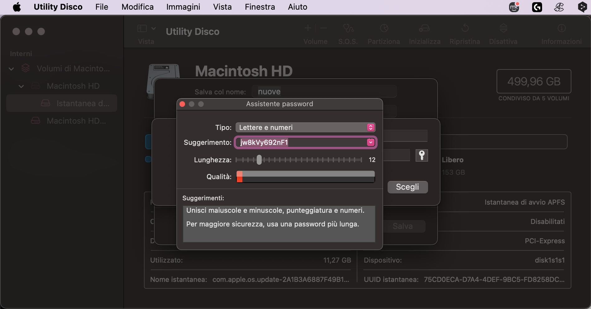Collapse the Volumi di Macintosh tree chevron
Screen dimensions: 591x309
coord(12,69)
